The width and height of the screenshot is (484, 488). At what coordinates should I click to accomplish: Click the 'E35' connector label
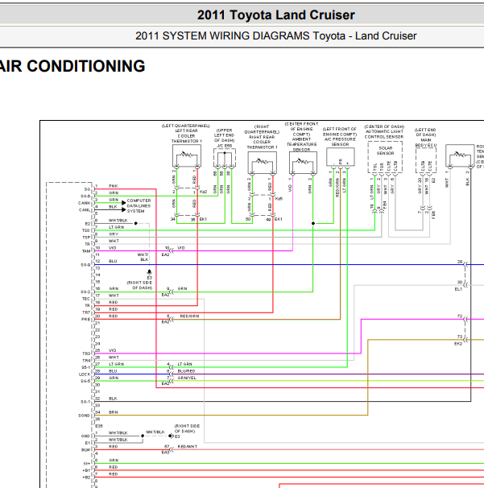point(99,426)
